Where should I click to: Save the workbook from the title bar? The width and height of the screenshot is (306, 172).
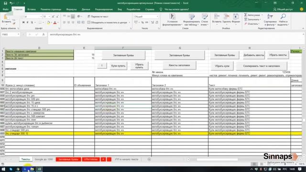pyautogui.click(x=5, y=3)
